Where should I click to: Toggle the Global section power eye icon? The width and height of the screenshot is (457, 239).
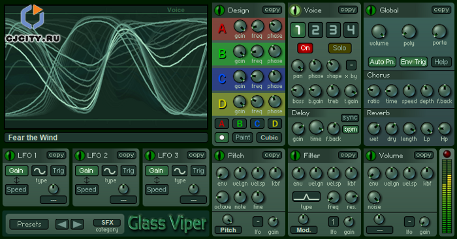371,10
